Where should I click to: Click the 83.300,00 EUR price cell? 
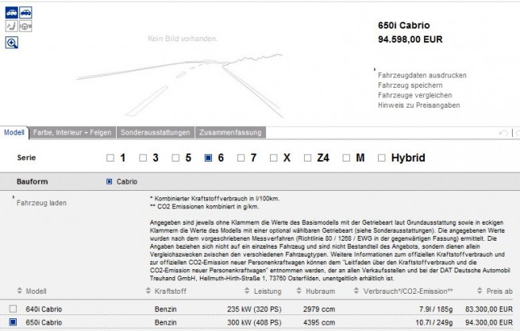(x=489, y=309)
